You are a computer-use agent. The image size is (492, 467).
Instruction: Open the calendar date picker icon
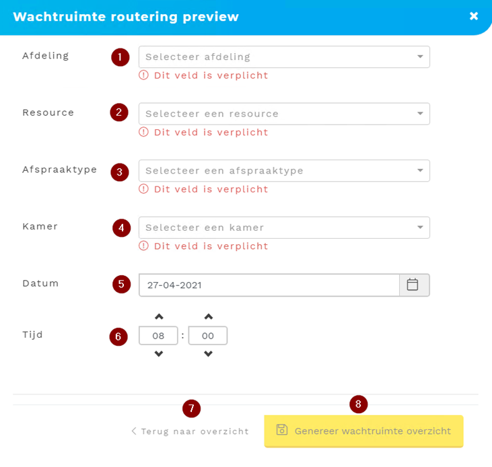point(413,285)
